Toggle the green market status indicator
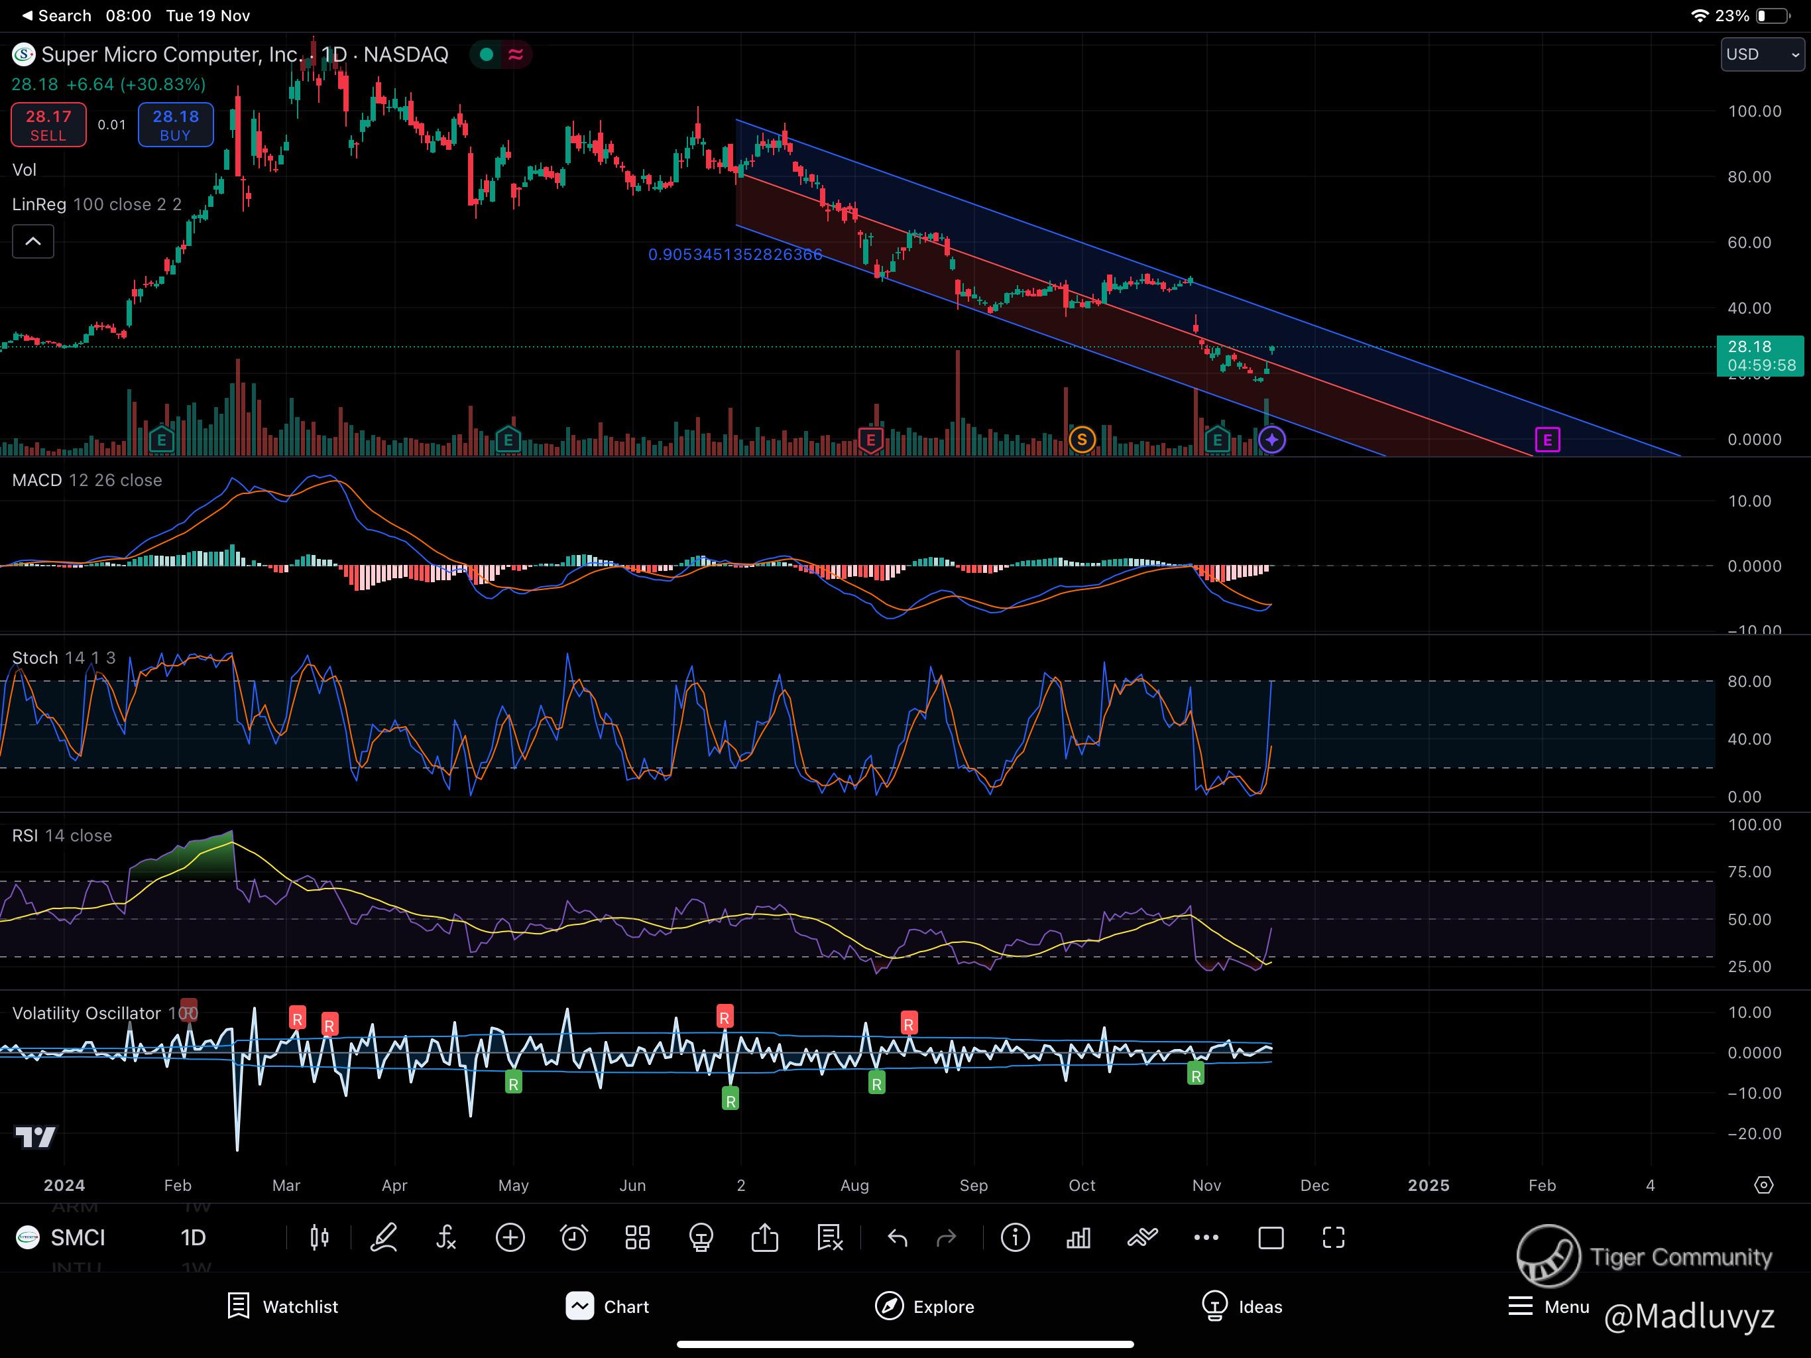 pos(487,55)
